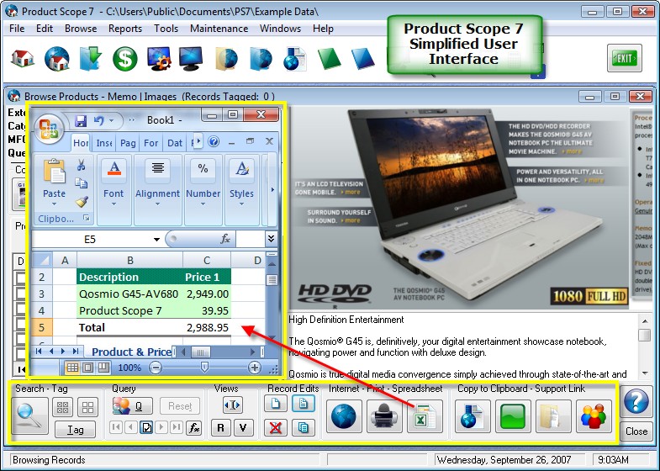This screenshot has height=471, width=660.
Task: Toggle the untag-all grid icon button
Action: (88, 407)
